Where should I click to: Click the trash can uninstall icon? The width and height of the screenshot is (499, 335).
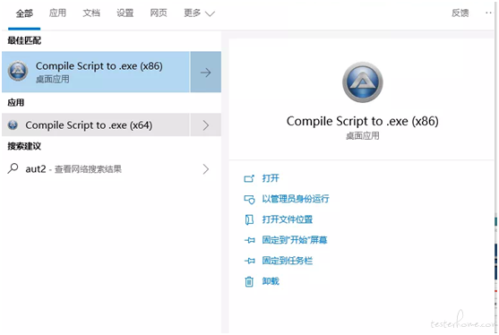click(249, 281)
